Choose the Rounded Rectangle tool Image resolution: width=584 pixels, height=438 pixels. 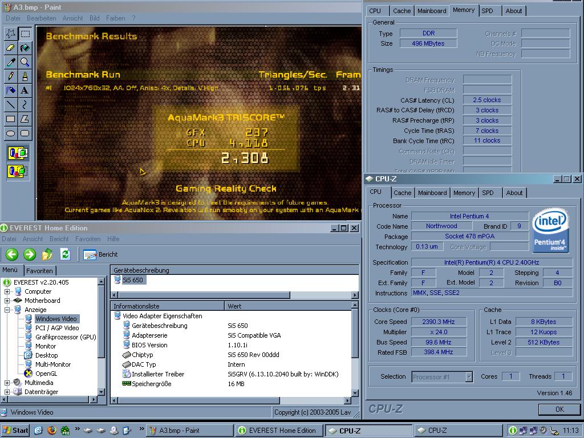click(x=25, y=133)
